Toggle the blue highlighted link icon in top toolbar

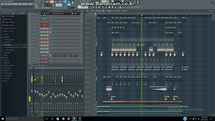point(69,4)
